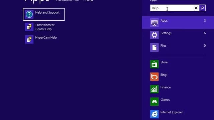Search within the Finance label
Image resolution: width=214 pixels, height=120 pixels.
pos(166,87)
